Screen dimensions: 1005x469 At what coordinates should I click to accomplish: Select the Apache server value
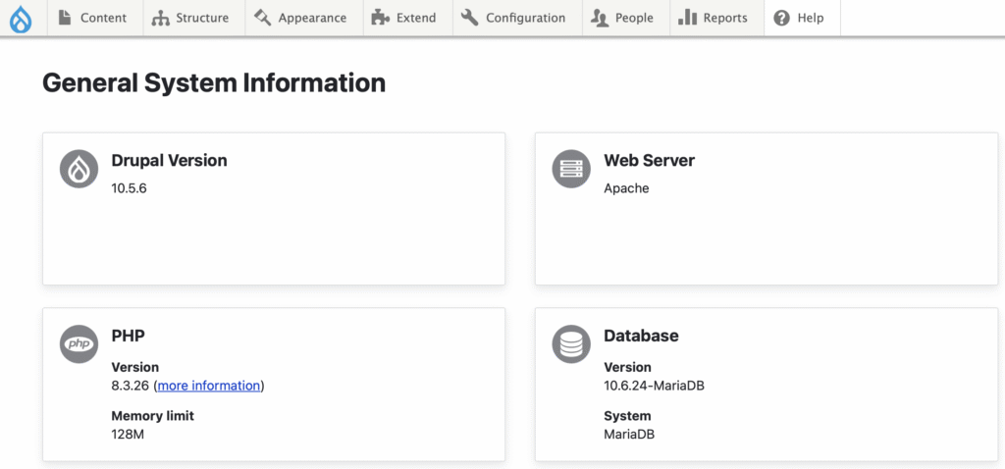point(626,188)
